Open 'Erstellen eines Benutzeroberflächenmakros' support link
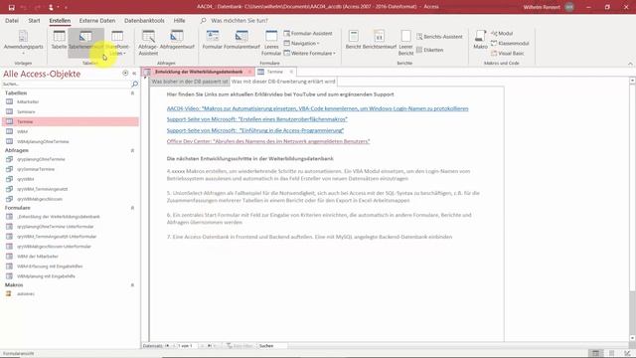 coord(257,119)
